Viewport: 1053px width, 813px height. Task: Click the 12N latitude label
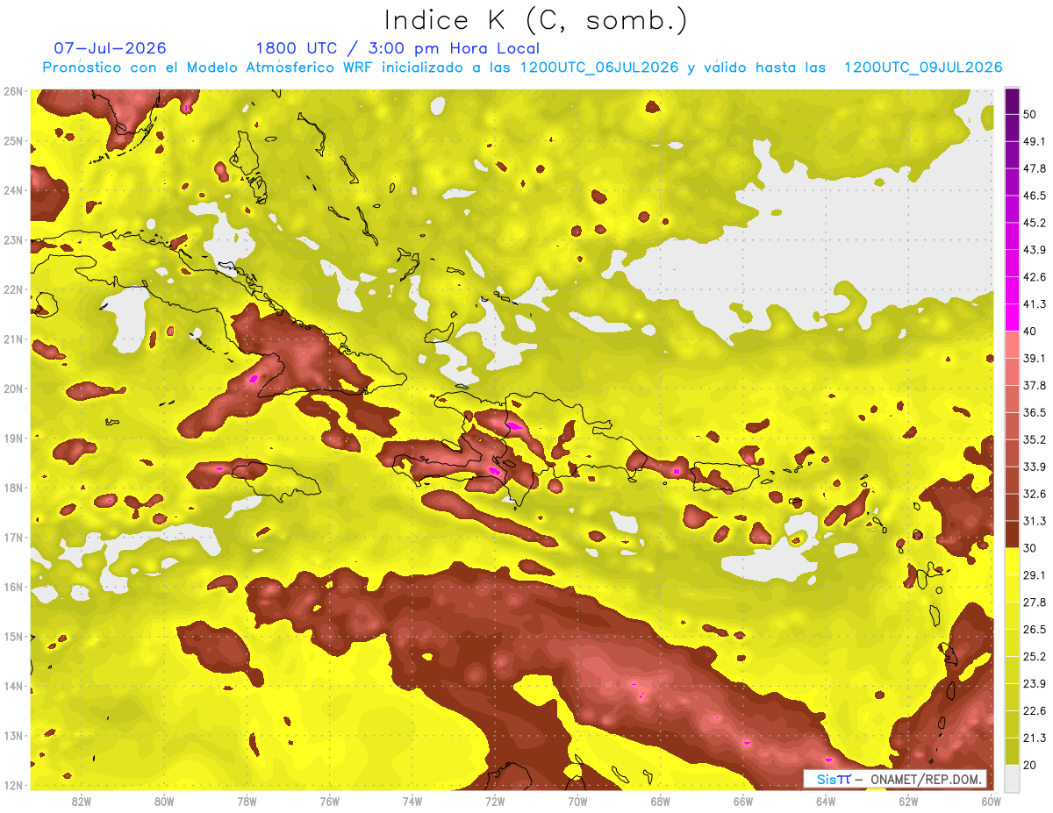[x=12, y=785]
